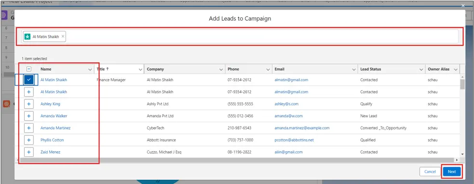Sort by the Lead Status column header
This screenshot has width=474, height=184.
[x=371, y=69]
